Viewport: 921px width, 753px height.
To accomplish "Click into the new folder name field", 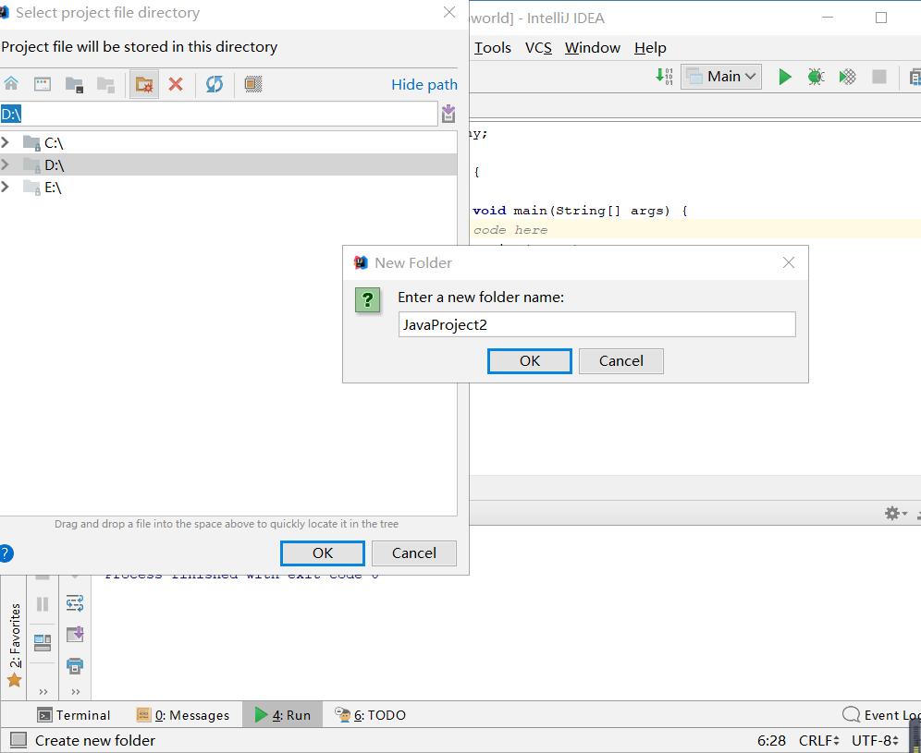I will click(x=596, y=324).
